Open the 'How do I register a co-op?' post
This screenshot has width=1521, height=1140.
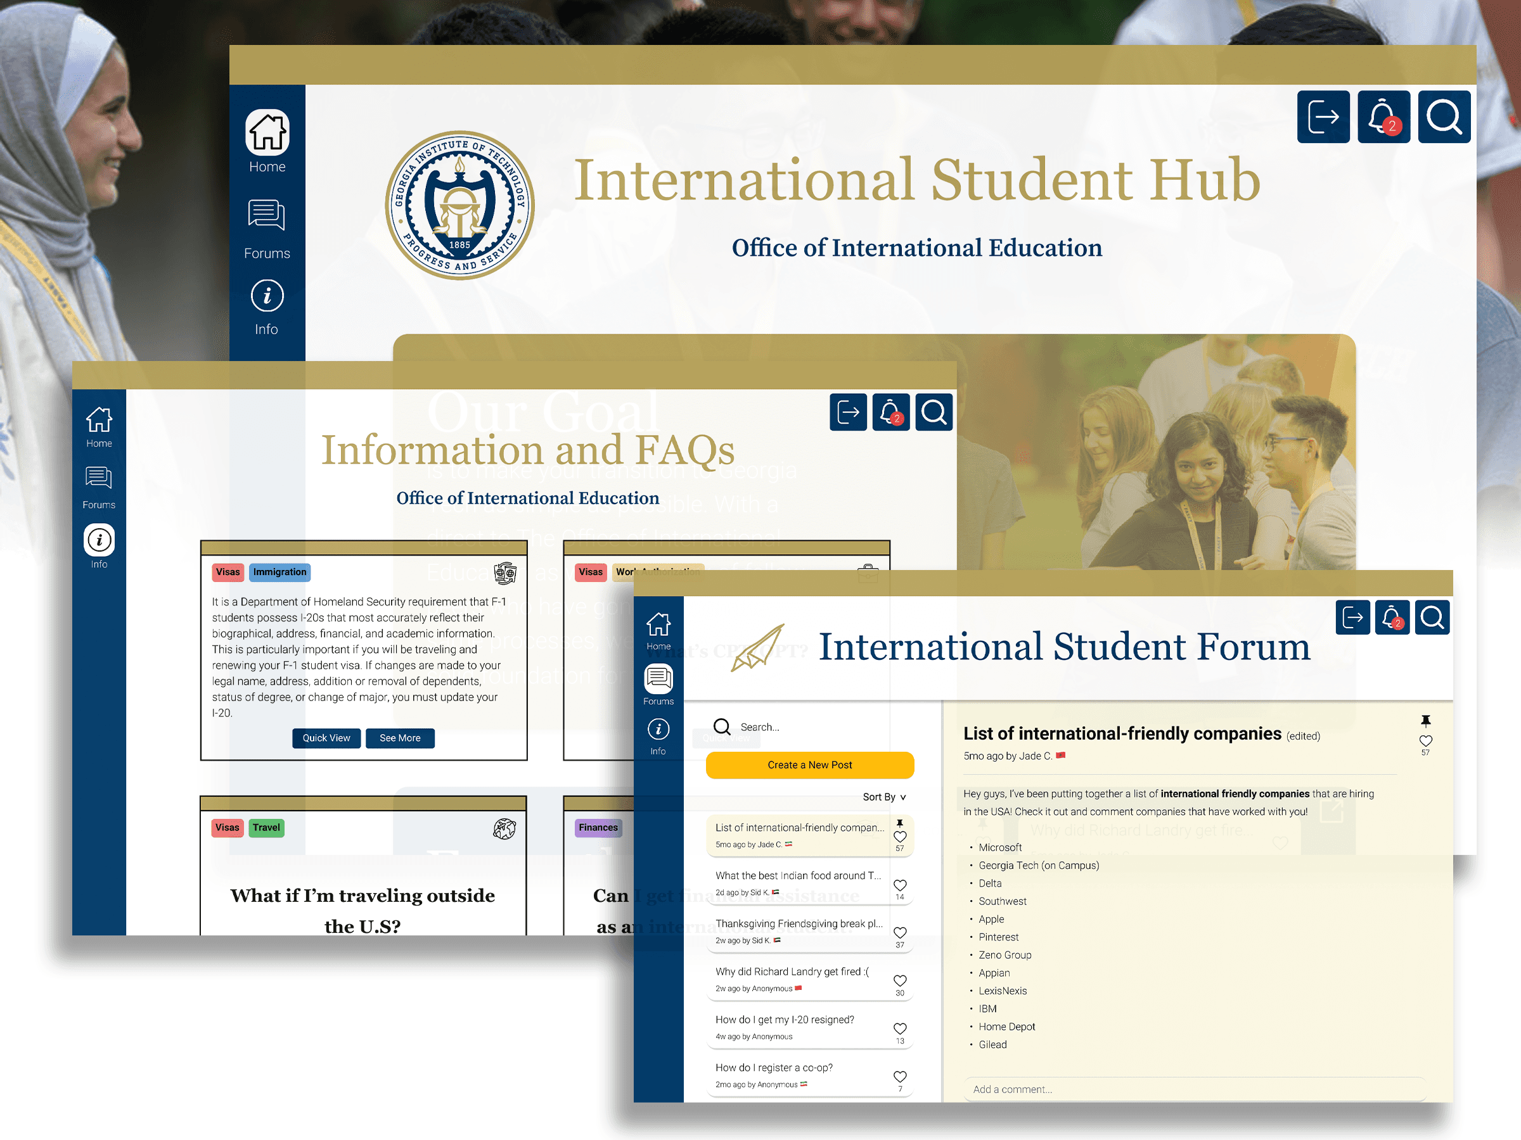[774, 1067]
